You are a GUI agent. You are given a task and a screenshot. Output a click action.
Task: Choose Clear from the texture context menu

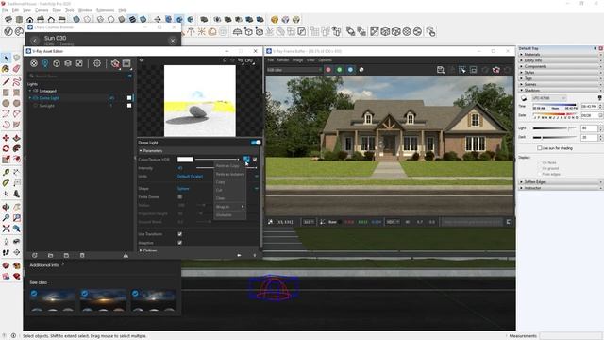tap(220, 198)
